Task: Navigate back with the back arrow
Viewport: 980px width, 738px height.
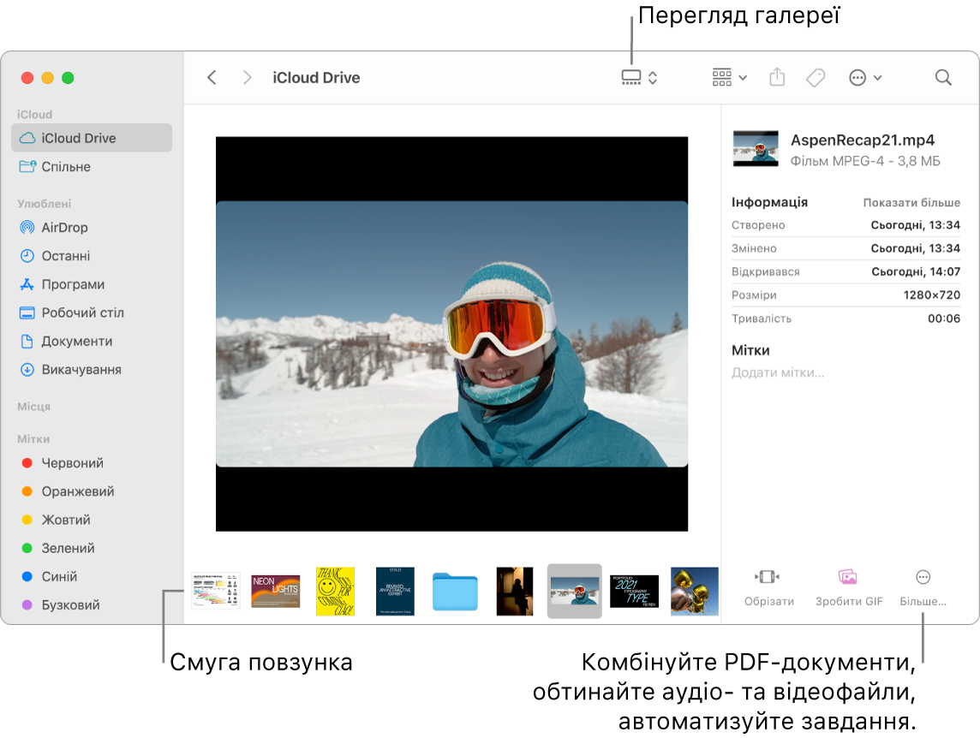Action: click(x=212, y=77)
